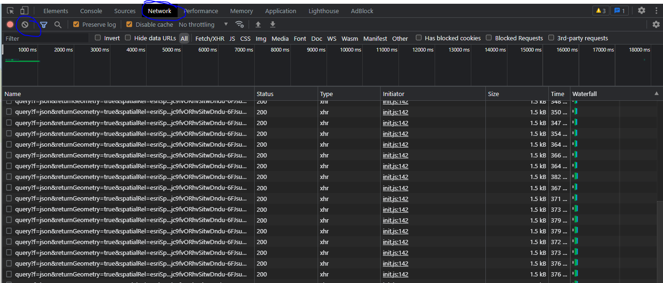The width and height of the screenshot is (663, 283).
Task: Switch to the Console tab
Action: coord(91,11)
